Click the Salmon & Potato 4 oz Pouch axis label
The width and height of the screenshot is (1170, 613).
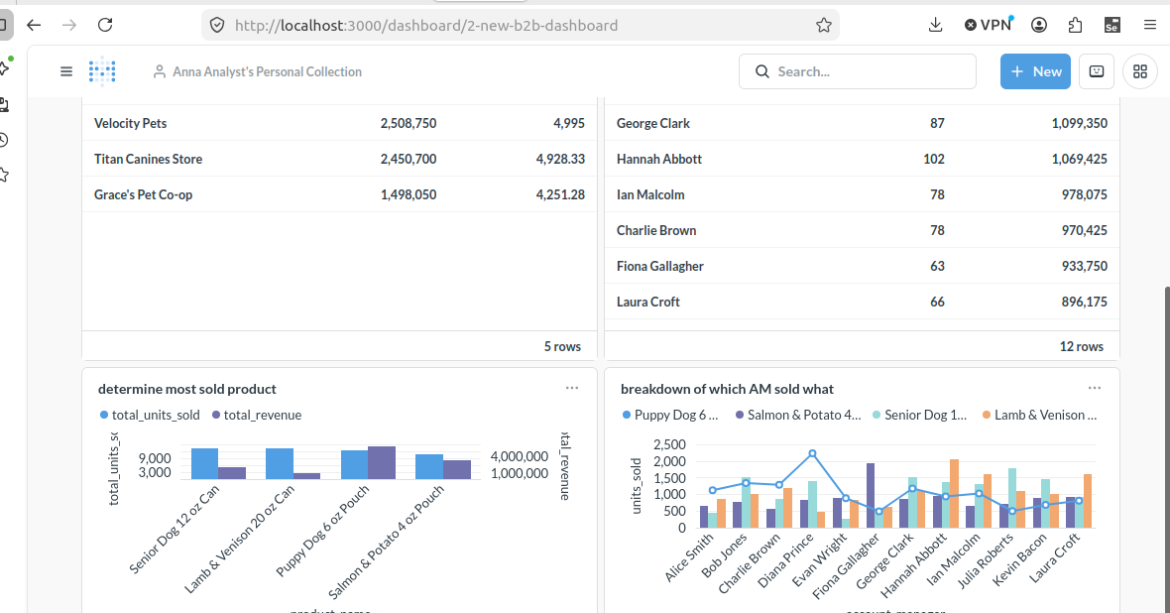386,543
